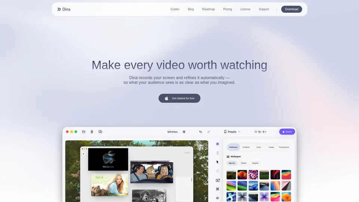This screenshot has height=202, width=359.
Task: Visit the Support page
Action: pos(264,9)
